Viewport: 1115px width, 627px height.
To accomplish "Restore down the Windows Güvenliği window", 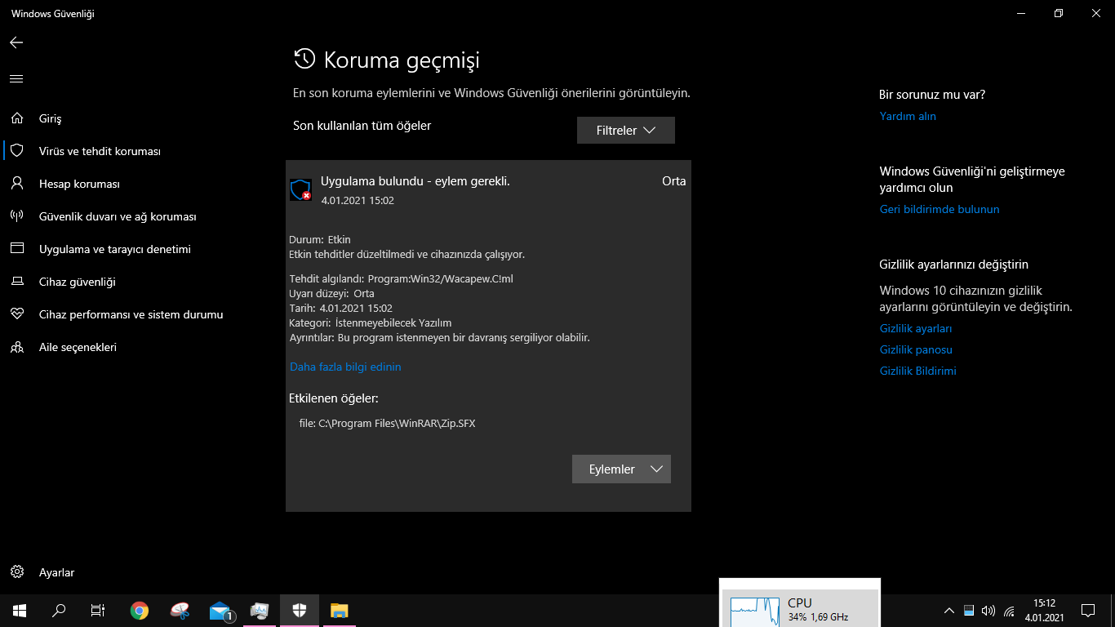I will (1059, 13).
